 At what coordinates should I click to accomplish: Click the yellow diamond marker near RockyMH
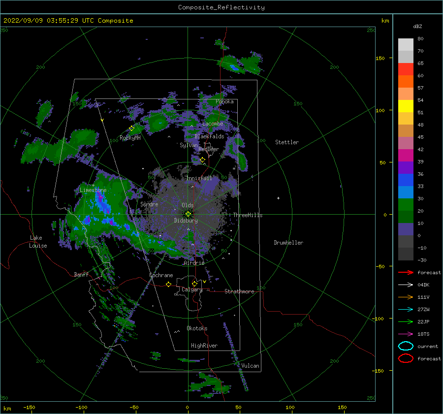[131, 128]
